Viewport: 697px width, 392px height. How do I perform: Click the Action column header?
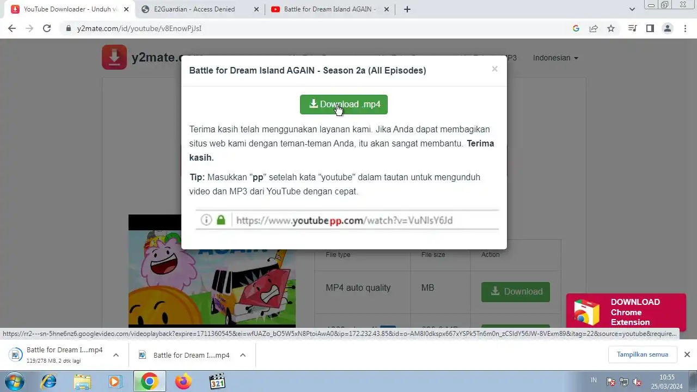click(490, 255)
